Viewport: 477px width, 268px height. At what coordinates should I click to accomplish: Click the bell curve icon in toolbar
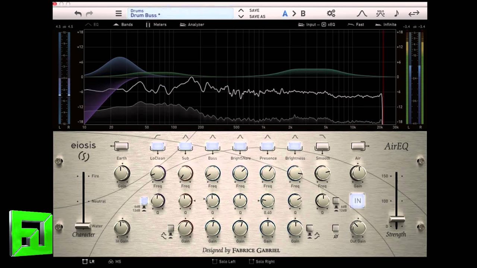coord(362,14)
